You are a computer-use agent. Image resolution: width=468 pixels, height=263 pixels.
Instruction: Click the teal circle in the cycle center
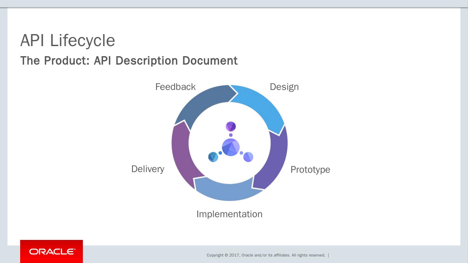pyautogui.click(x=213, y=157)
